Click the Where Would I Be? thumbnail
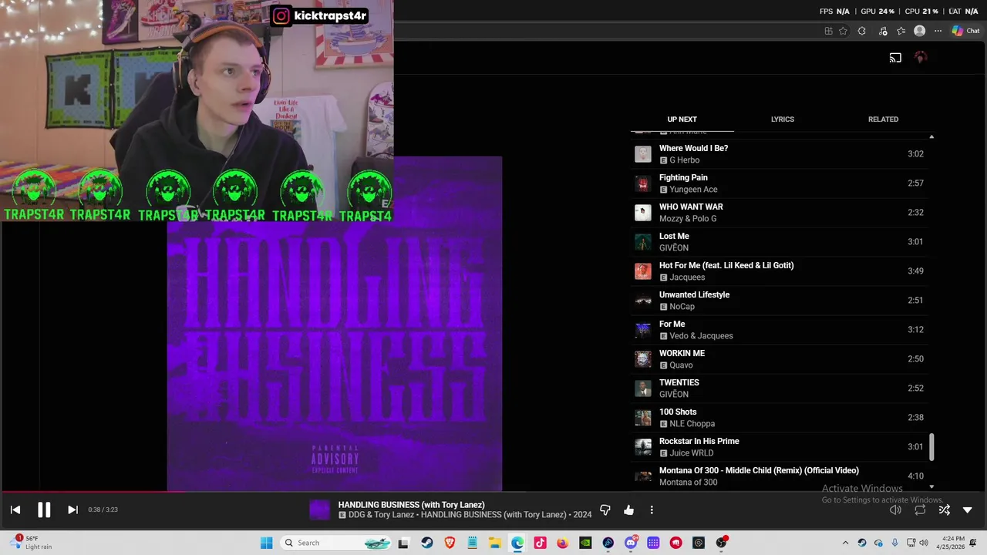This screenshot has width=987, height=555. pyautogui.click(x=642, y=154)
